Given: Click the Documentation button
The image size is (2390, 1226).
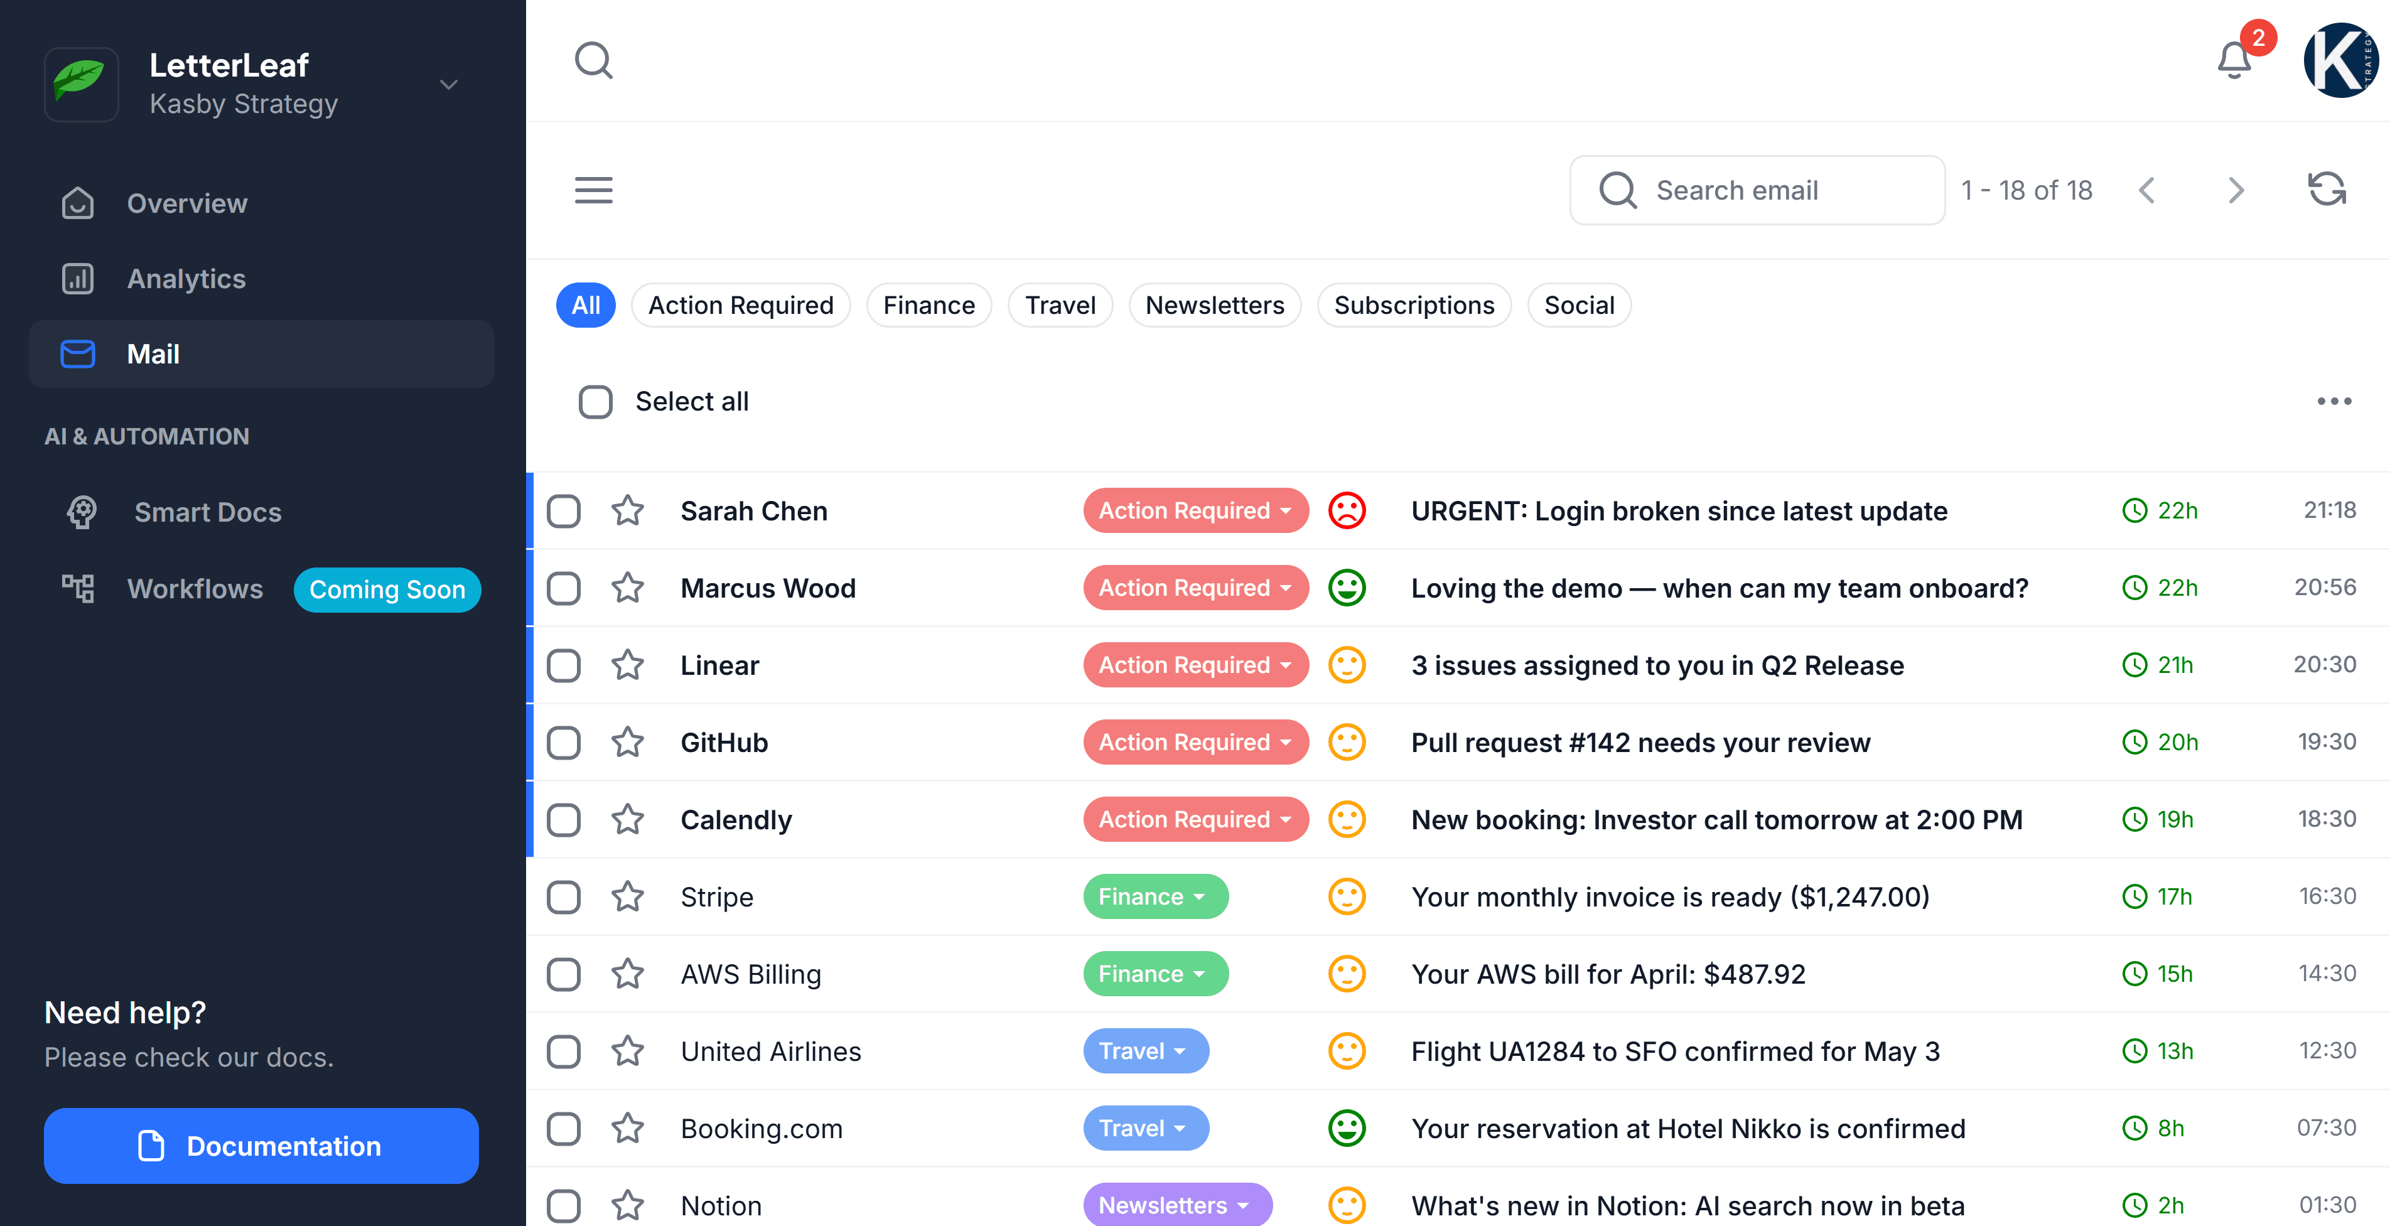Looking at the screenshot, I should pos(261,1145).
